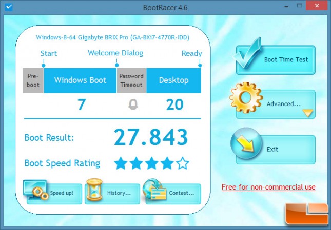Open the Contest... page
Viewport: 331px width, 230px height.
click(x=173, y=194)
